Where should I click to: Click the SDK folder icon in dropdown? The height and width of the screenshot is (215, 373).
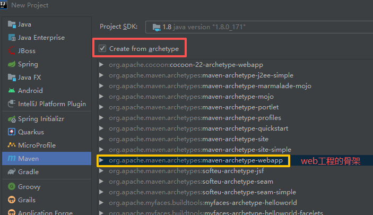point(157,27)
